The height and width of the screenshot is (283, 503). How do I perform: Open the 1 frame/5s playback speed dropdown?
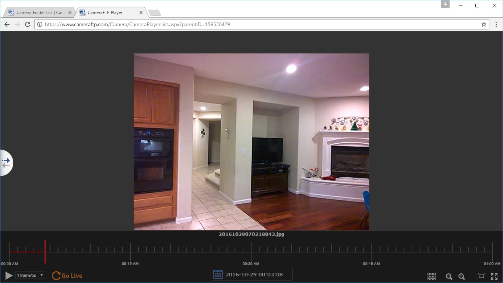coord(30,275)
